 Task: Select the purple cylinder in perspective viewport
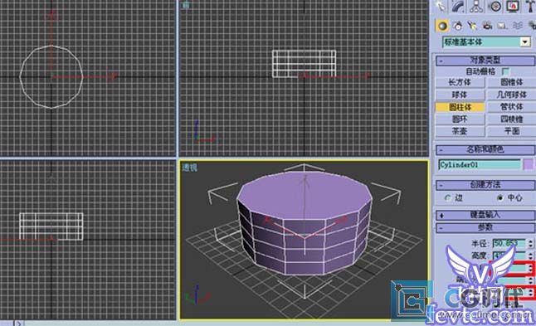304,222
